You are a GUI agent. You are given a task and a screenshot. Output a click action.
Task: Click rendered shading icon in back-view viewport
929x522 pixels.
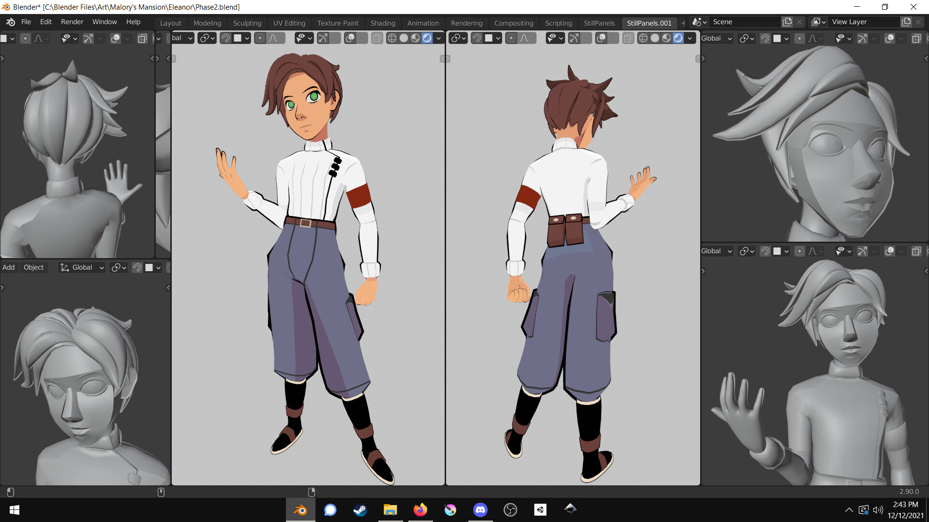pos(678,38)
